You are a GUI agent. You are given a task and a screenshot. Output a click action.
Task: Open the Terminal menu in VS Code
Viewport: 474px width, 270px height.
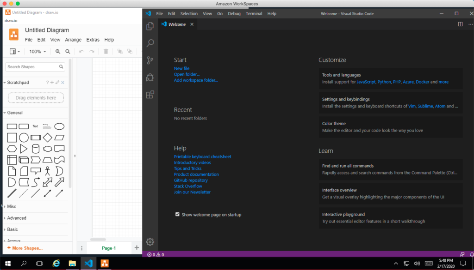254,13
